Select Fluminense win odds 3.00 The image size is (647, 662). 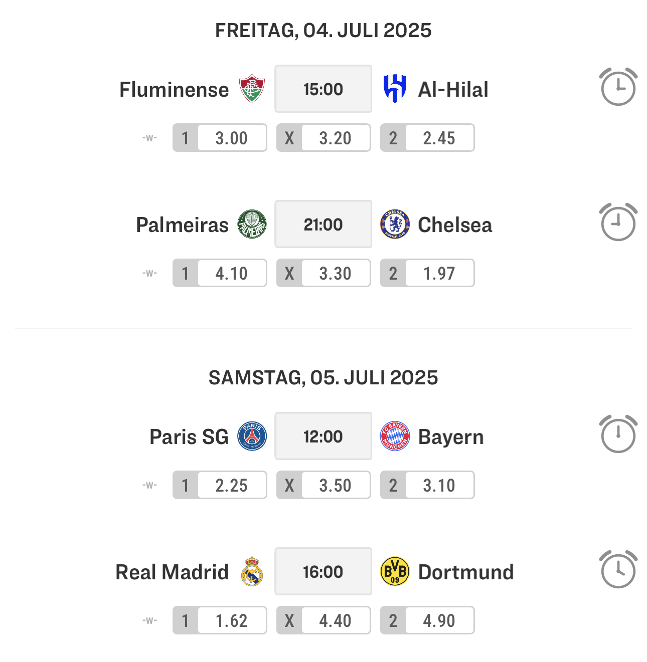[x=220, y=138]
